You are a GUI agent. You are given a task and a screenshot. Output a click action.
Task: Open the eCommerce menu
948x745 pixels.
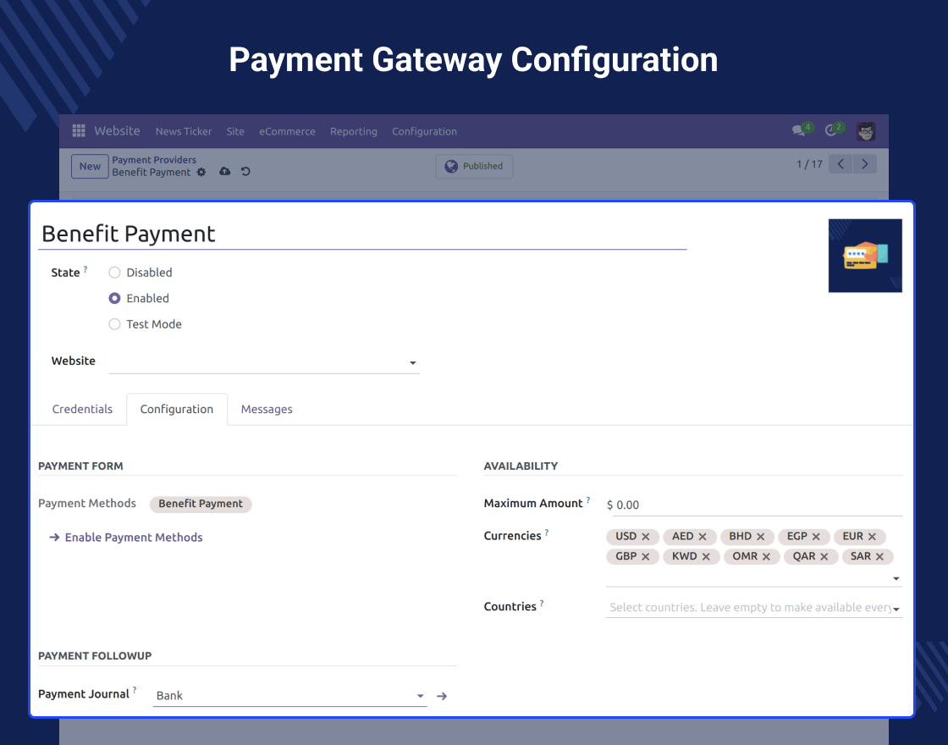pos(287,131)
